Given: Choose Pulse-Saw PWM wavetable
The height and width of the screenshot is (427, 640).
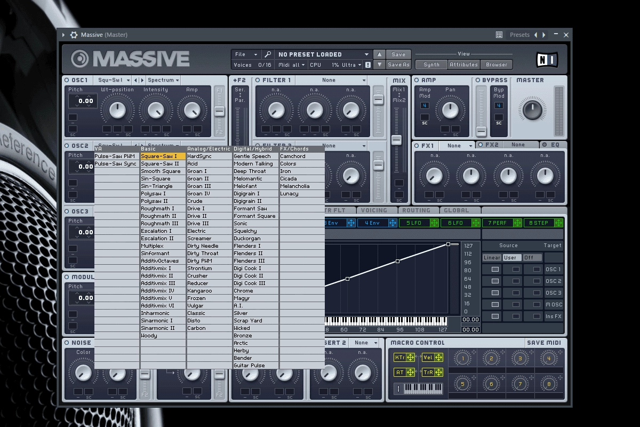Looking at the screenshot, I should point(117,156).
